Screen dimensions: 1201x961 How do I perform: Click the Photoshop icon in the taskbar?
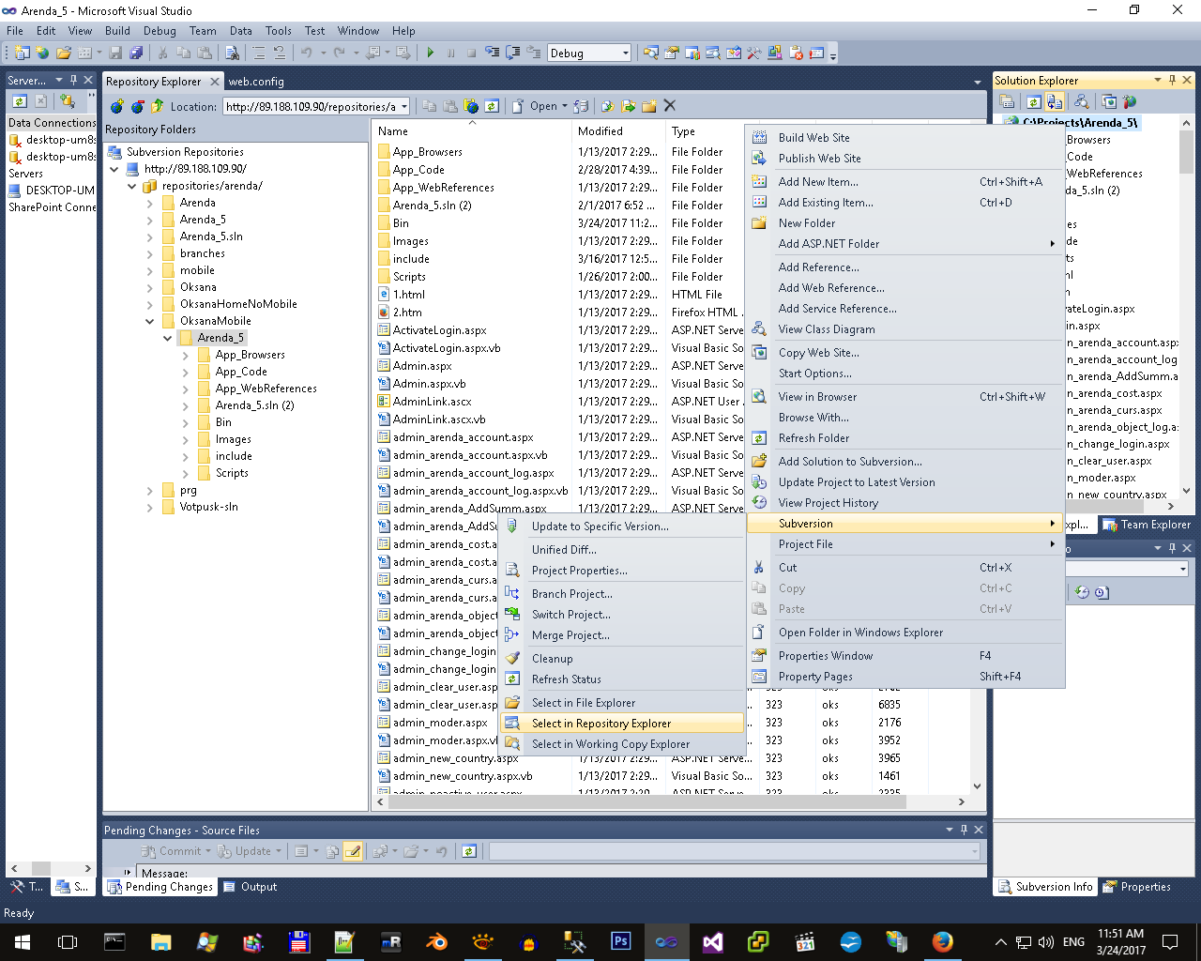620,941
